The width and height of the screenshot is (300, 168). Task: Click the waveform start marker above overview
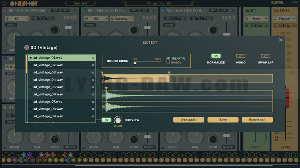102,73
